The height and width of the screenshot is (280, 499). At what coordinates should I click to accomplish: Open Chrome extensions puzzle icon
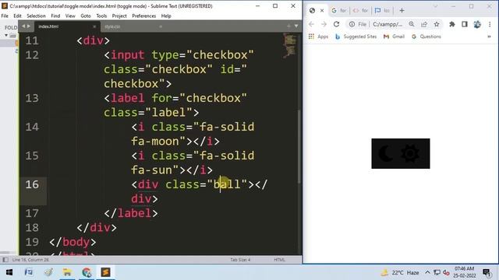[x=452, y=24]
